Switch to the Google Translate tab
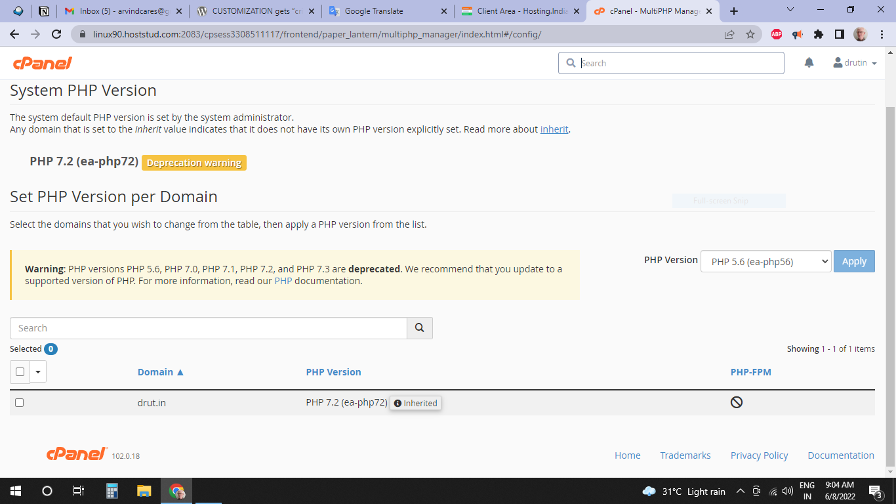The width and height of the screenshot is (896, 504). tap(388, 11)
